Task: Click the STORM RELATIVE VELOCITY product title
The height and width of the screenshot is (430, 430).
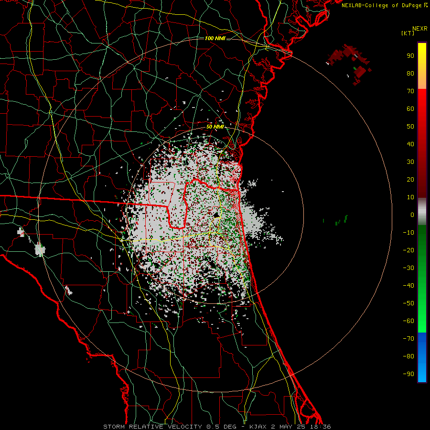Action: 152,427
